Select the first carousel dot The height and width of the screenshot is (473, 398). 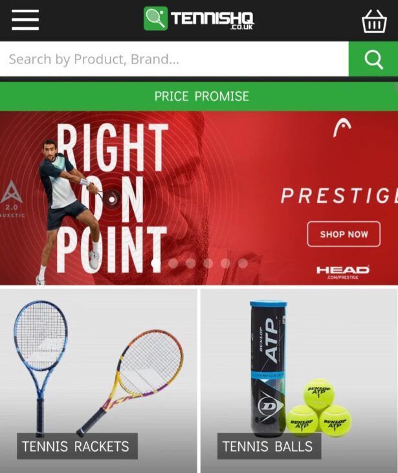[156, 263]
